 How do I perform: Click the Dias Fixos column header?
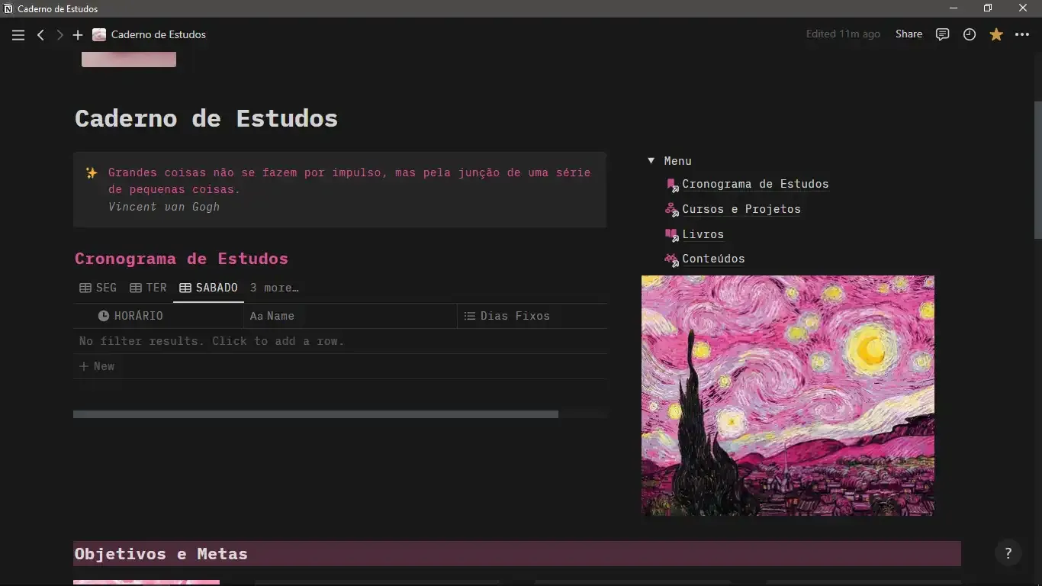(x=532, y=316)
